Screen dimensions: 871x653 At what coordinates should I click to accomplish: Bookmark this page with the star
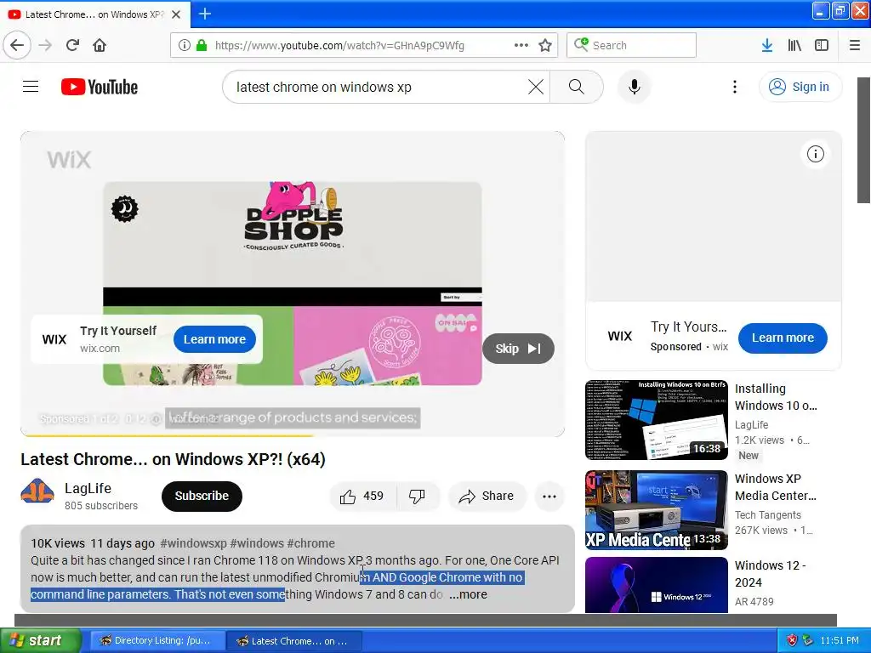[x=545, y=45]
